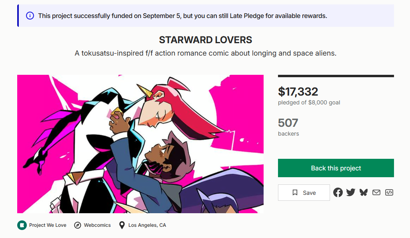The height and width of the screenshot is (238, 410).
Task: Click the STARWARD LOVERS project title
Action: (x=206, y=40)
